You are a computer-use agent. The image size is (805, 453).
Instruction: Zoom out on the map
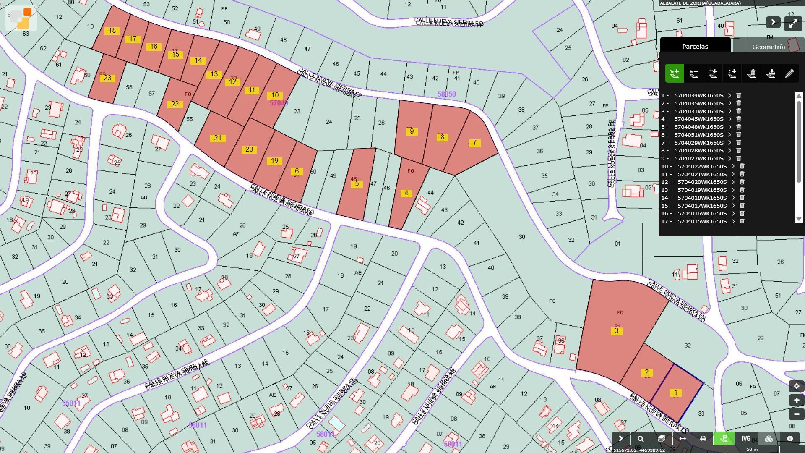pos(797,414)
